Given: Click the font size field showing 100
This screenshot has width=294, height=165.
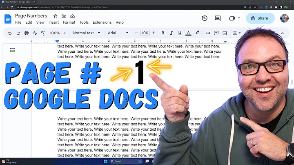Looking at the screenshot, I should pyautogui.click(x=145, y=33).
